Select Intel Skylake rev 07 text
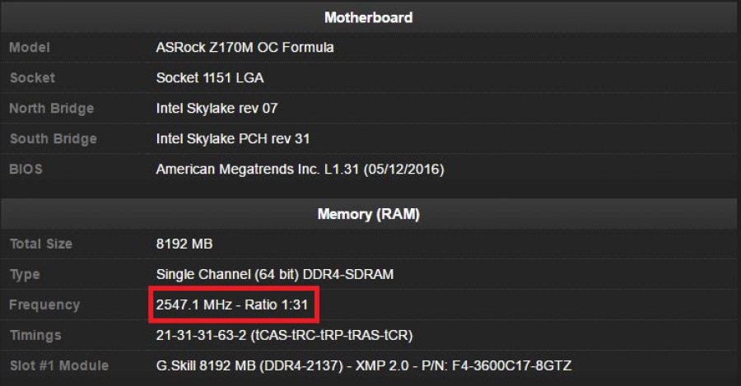The height and width of the screenshot is (386, 741). 217,108
